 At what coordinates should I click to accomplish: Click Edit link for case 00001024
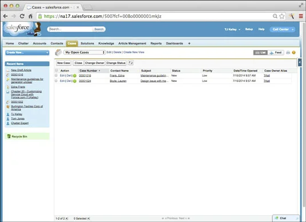point(62,81)
